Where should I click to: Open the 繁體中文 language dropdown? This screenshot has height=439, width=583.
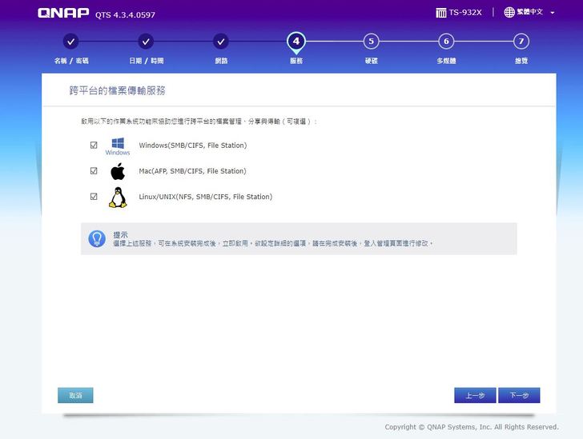click(530, 13)
